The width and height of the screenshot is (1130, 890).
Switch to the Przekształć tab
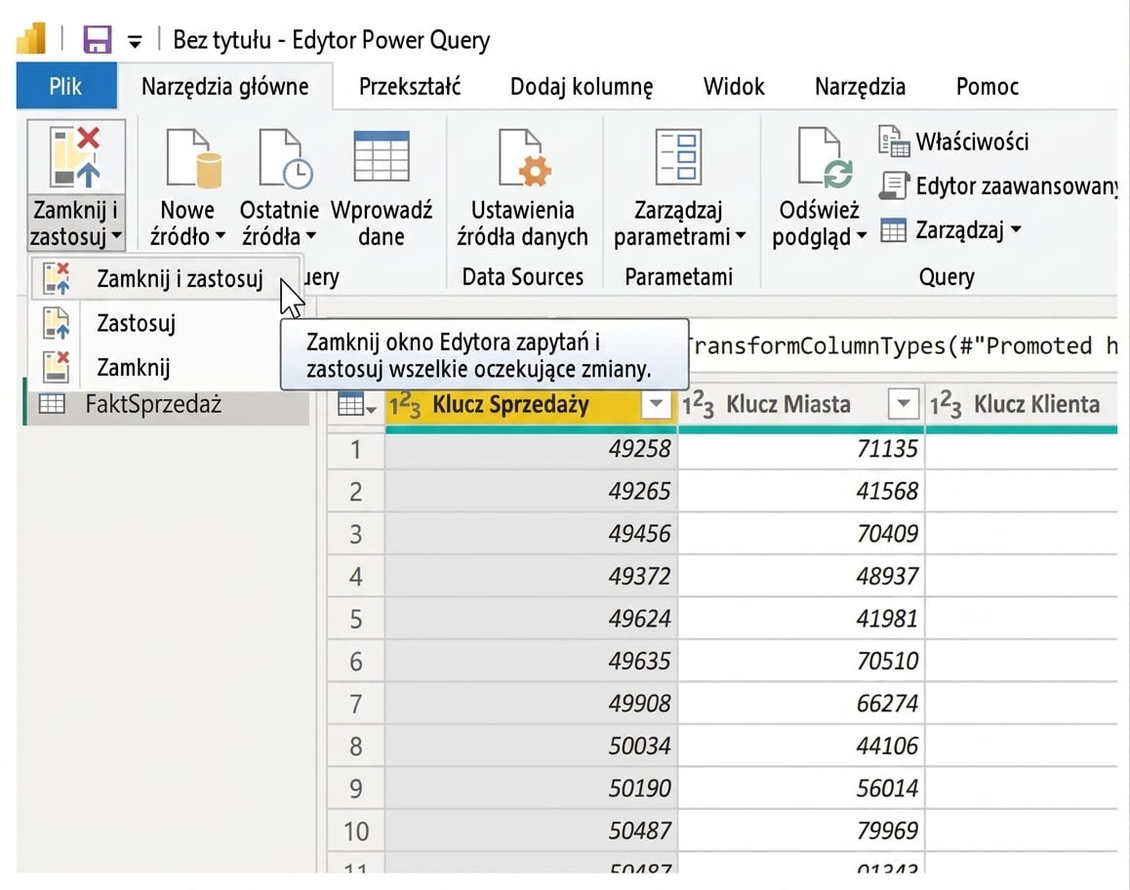[409, 87]
